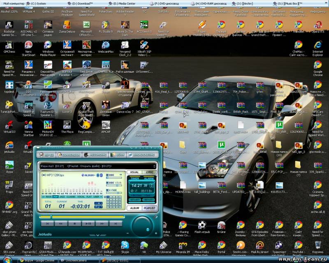Rewind the track in JetAudio
This screenshot has height=263, width=329.
tap(60, 224)
